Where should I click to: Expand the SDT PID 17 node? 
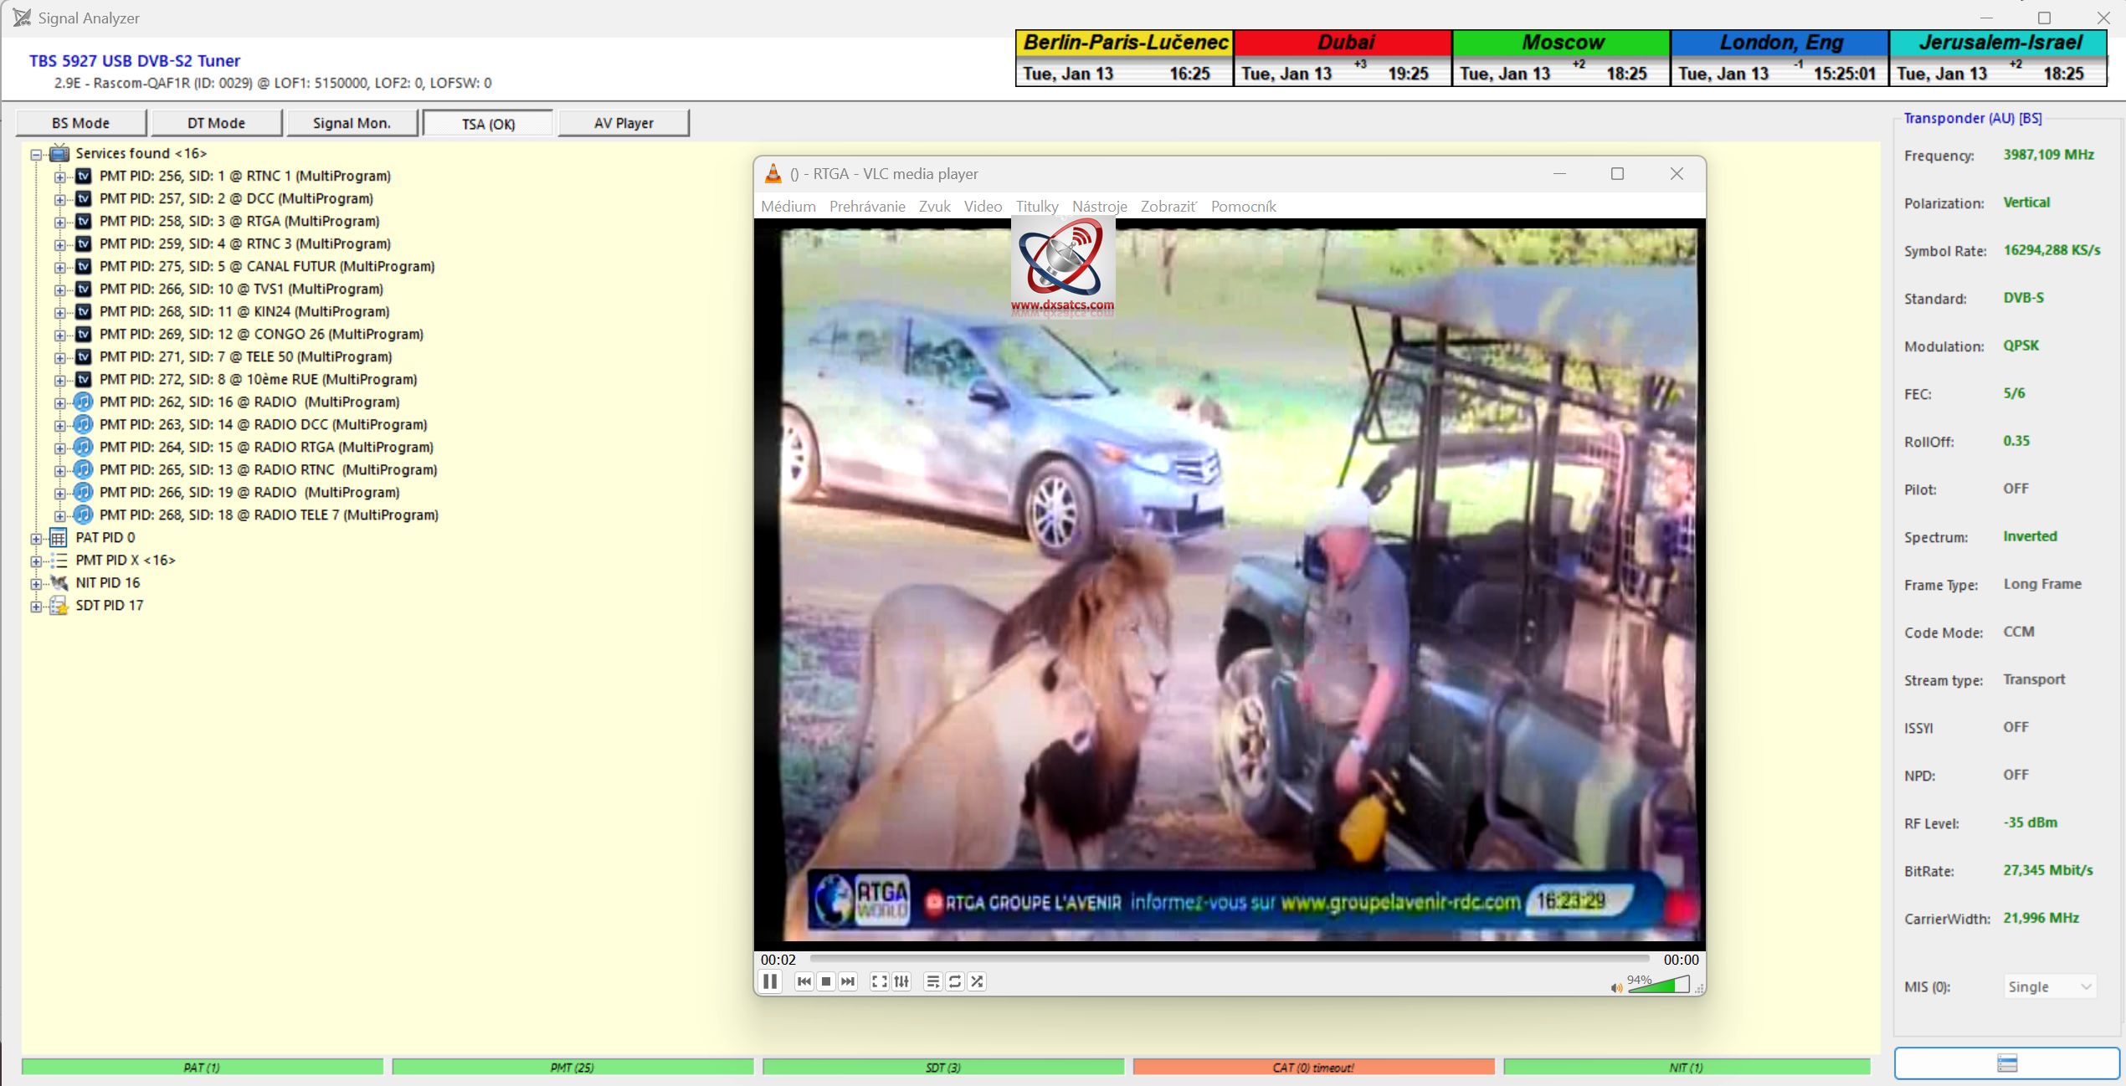(36, 606)
